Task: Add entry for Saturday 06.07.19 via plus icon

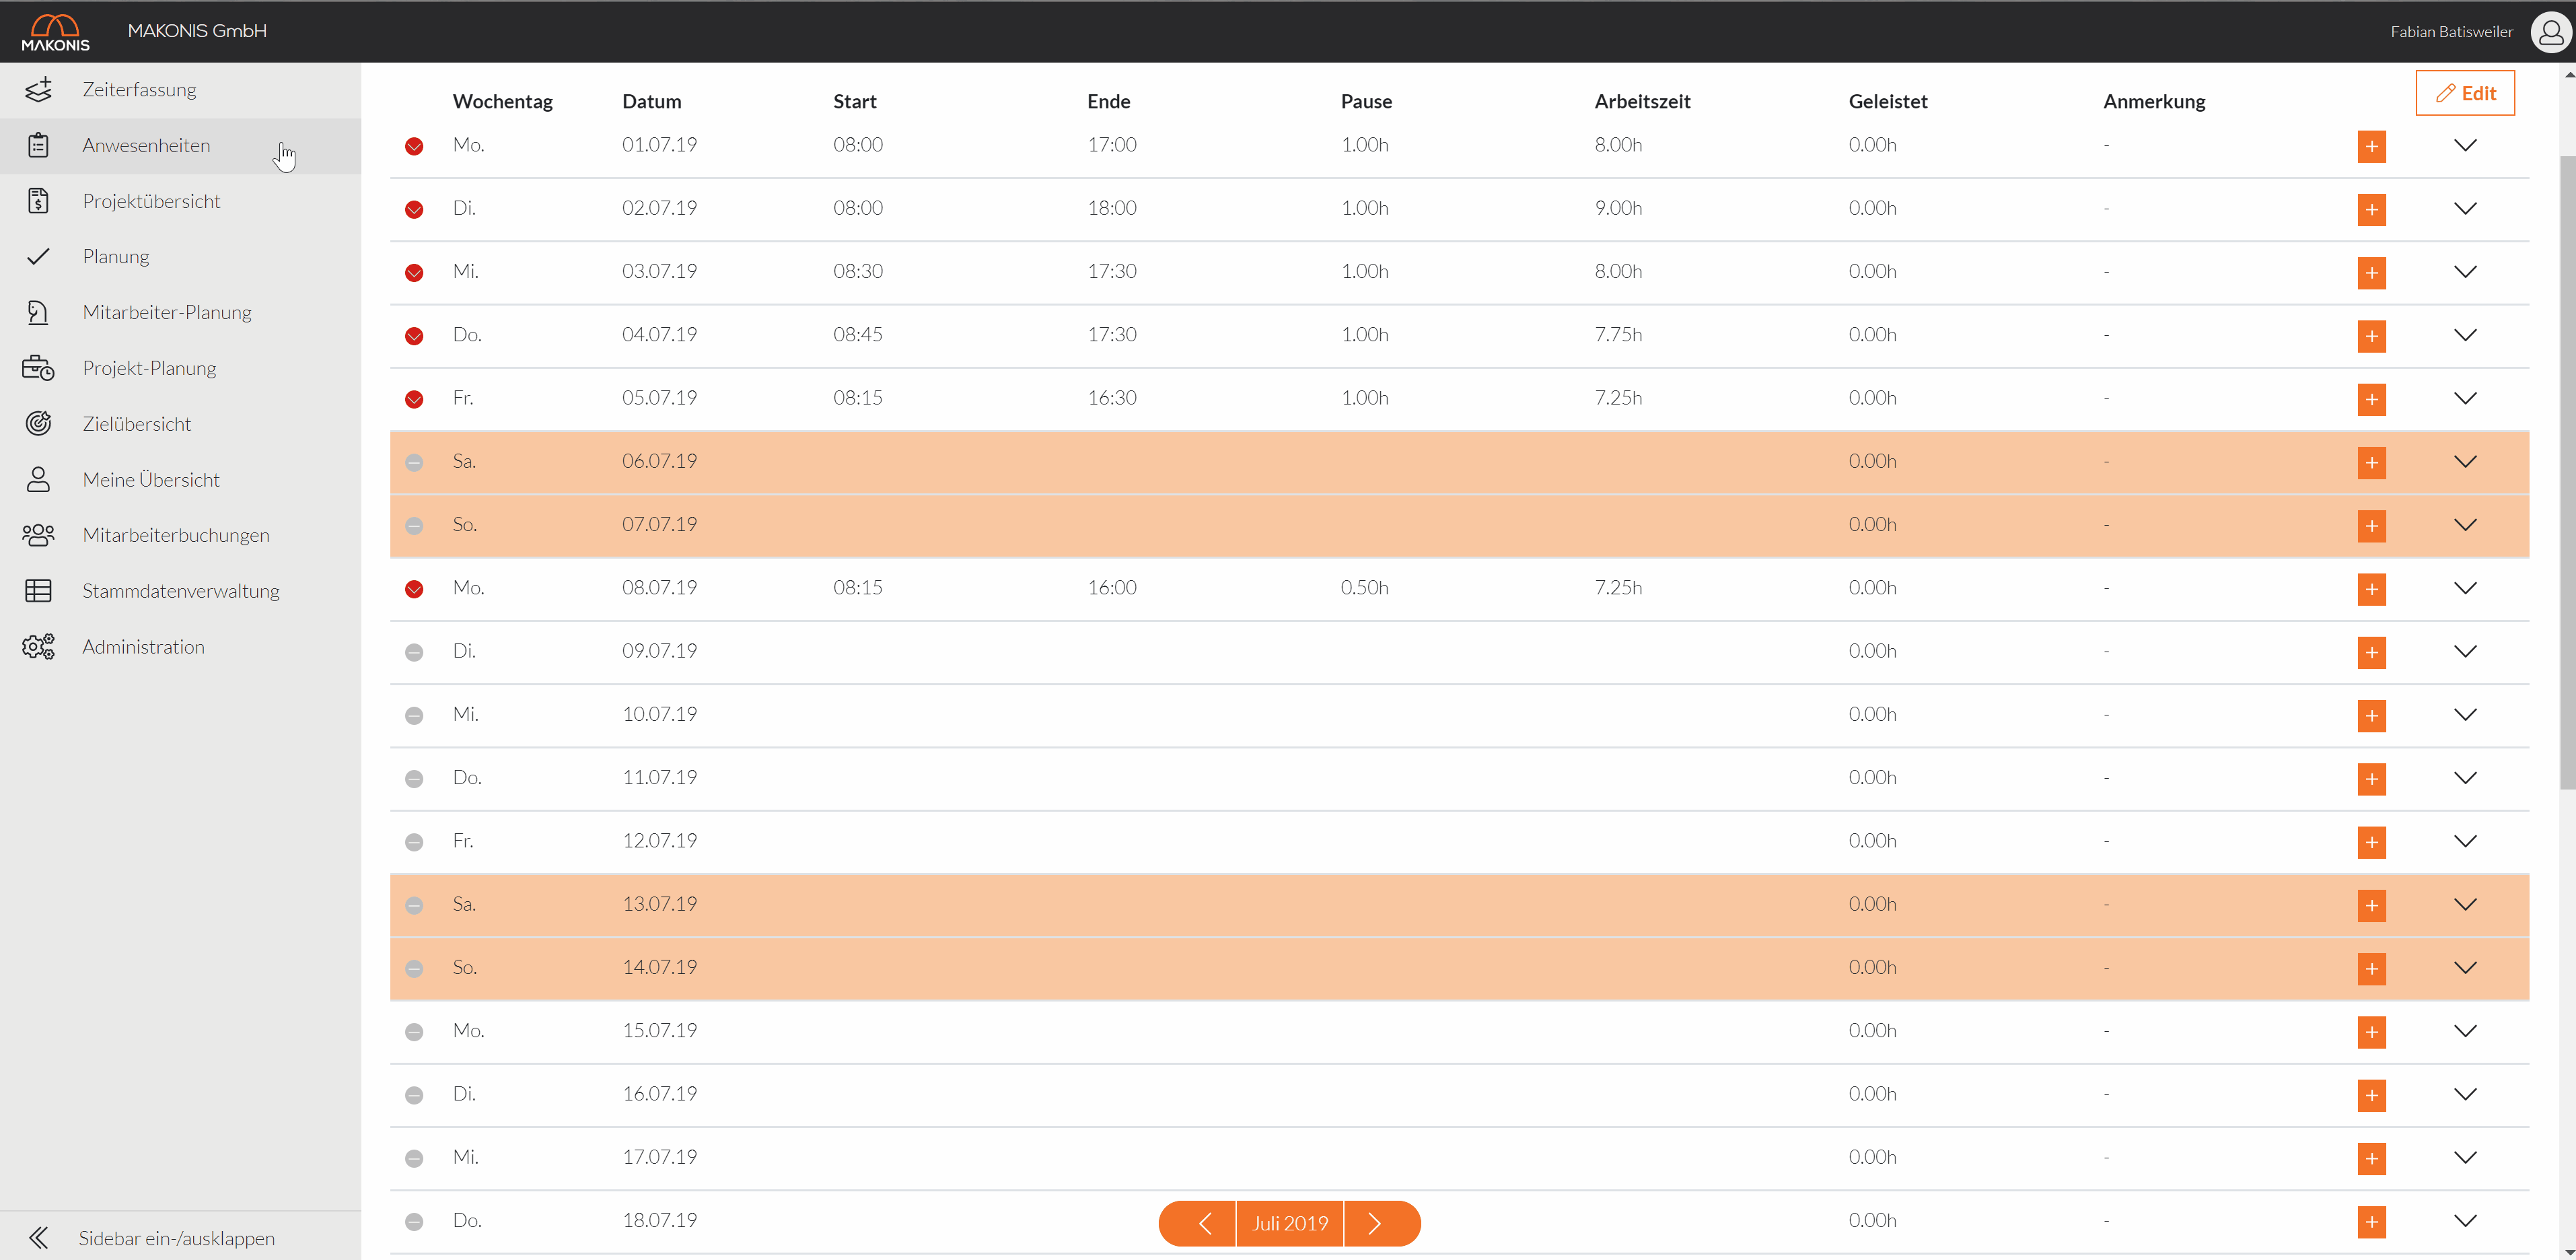Action: point(2372,462)
